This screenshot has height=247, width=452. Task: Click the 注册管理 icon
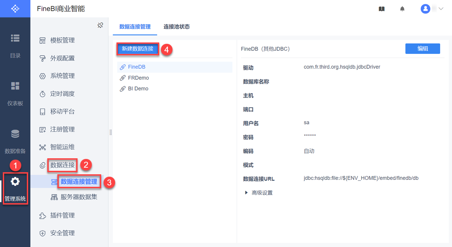point(42,129)
